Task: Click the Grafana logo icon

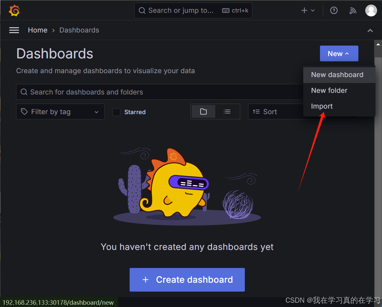Action: (14, 10)
